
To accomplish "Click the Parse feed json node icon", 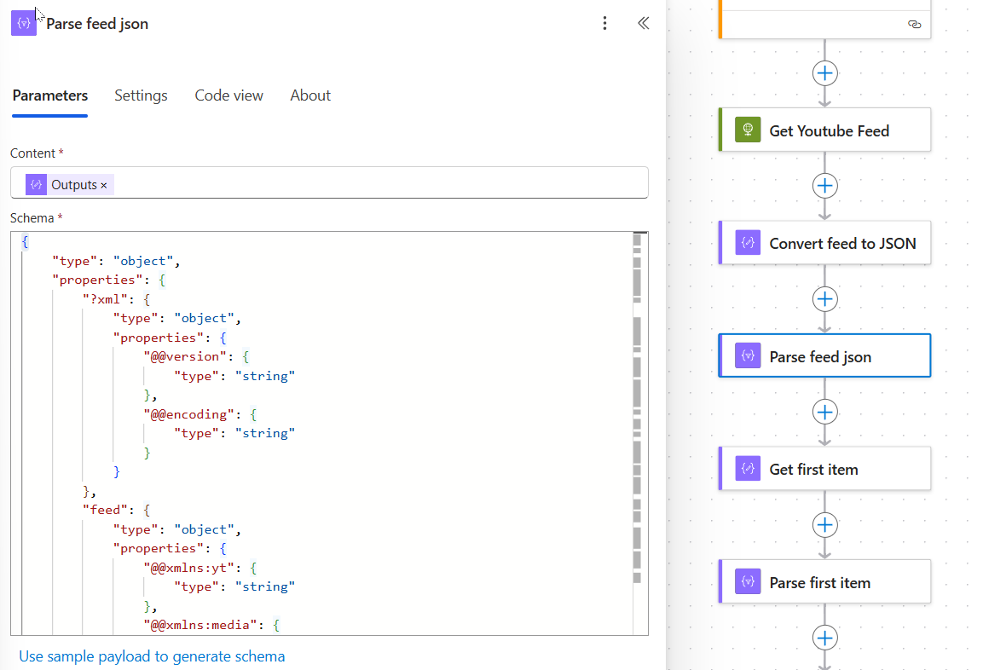I will [748, 355].
